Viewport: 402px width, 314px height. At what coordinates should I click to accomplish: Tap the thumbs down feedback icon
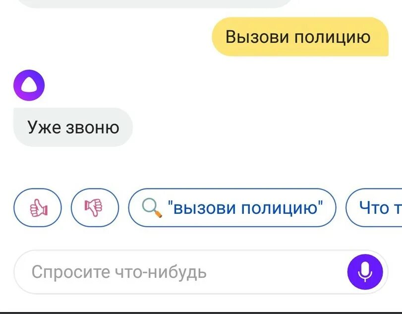(x=95, y=207)
